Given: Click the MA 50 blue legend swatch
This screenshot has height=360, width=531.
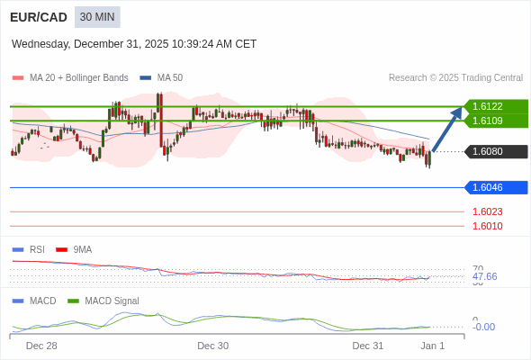Looking at the screenshot, I should point(146,78).
